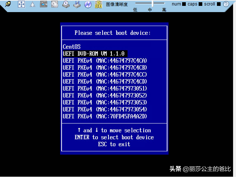Set image clarity to 中 (medium)
Screen dimensions: 236x177
(x=150, y=10)
